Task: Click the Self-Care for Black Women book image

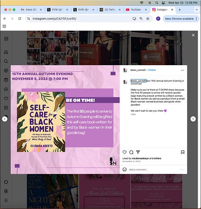Action: [41, 122]
